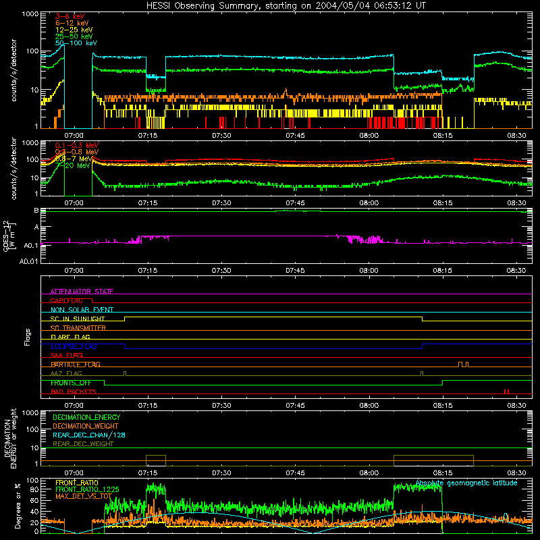The height and width of the screenshot is (540, 540).
Task: Select the green 25-50 keV legend label
Action: tap(74, 36)
